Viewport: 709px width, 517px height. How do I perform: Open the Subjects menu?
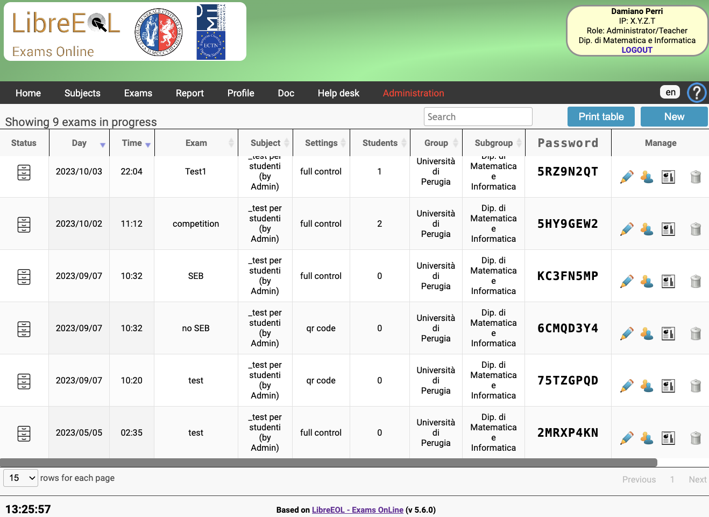(x=82, y=93)
